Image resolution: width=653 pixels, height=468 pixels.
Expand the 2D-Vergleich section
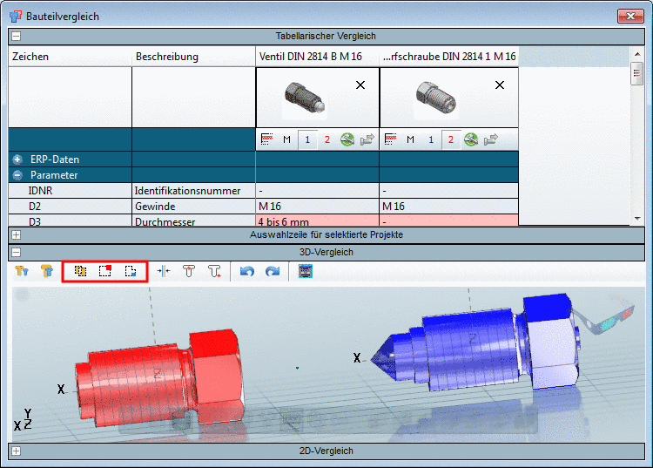(x=17, y=451)
